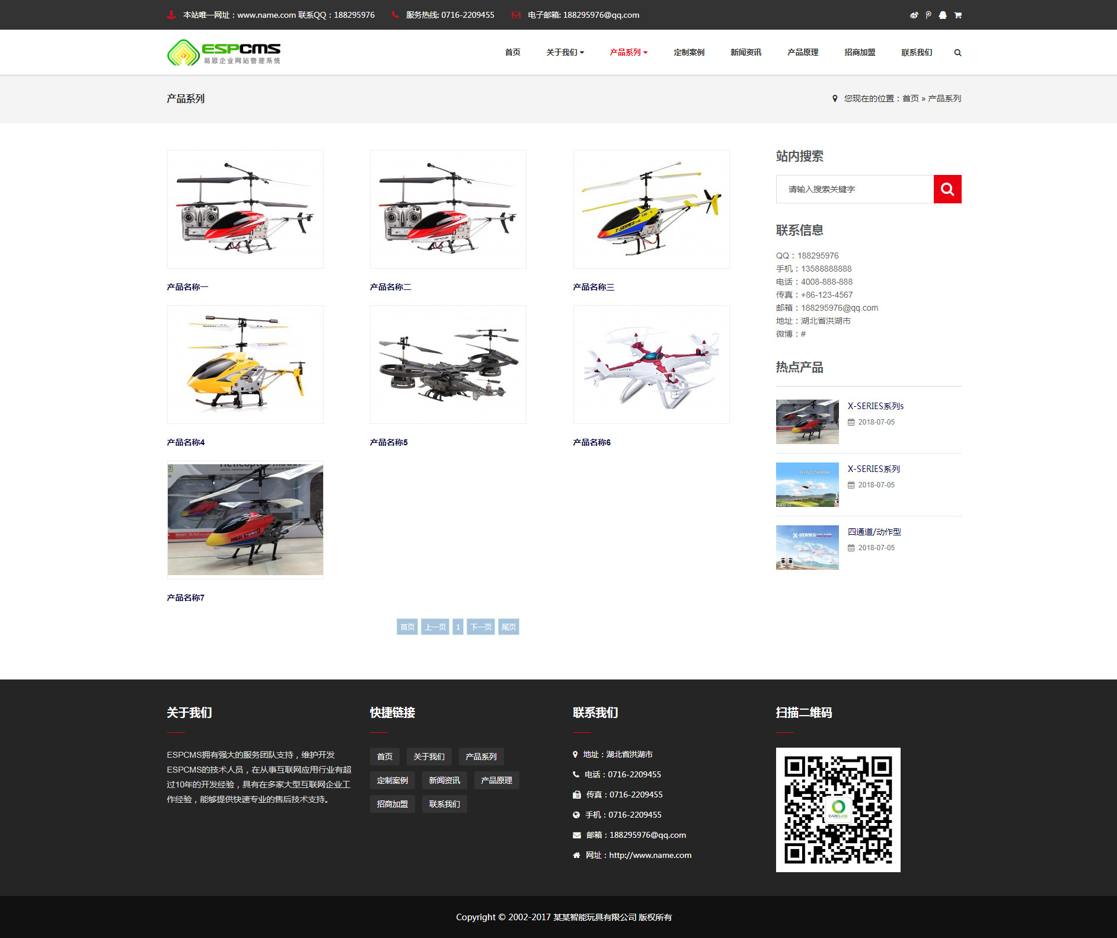Viewport: 1117px width, 938px height.
Task: Click the 尾页 pagination button
Action: [x=508, y=627]
